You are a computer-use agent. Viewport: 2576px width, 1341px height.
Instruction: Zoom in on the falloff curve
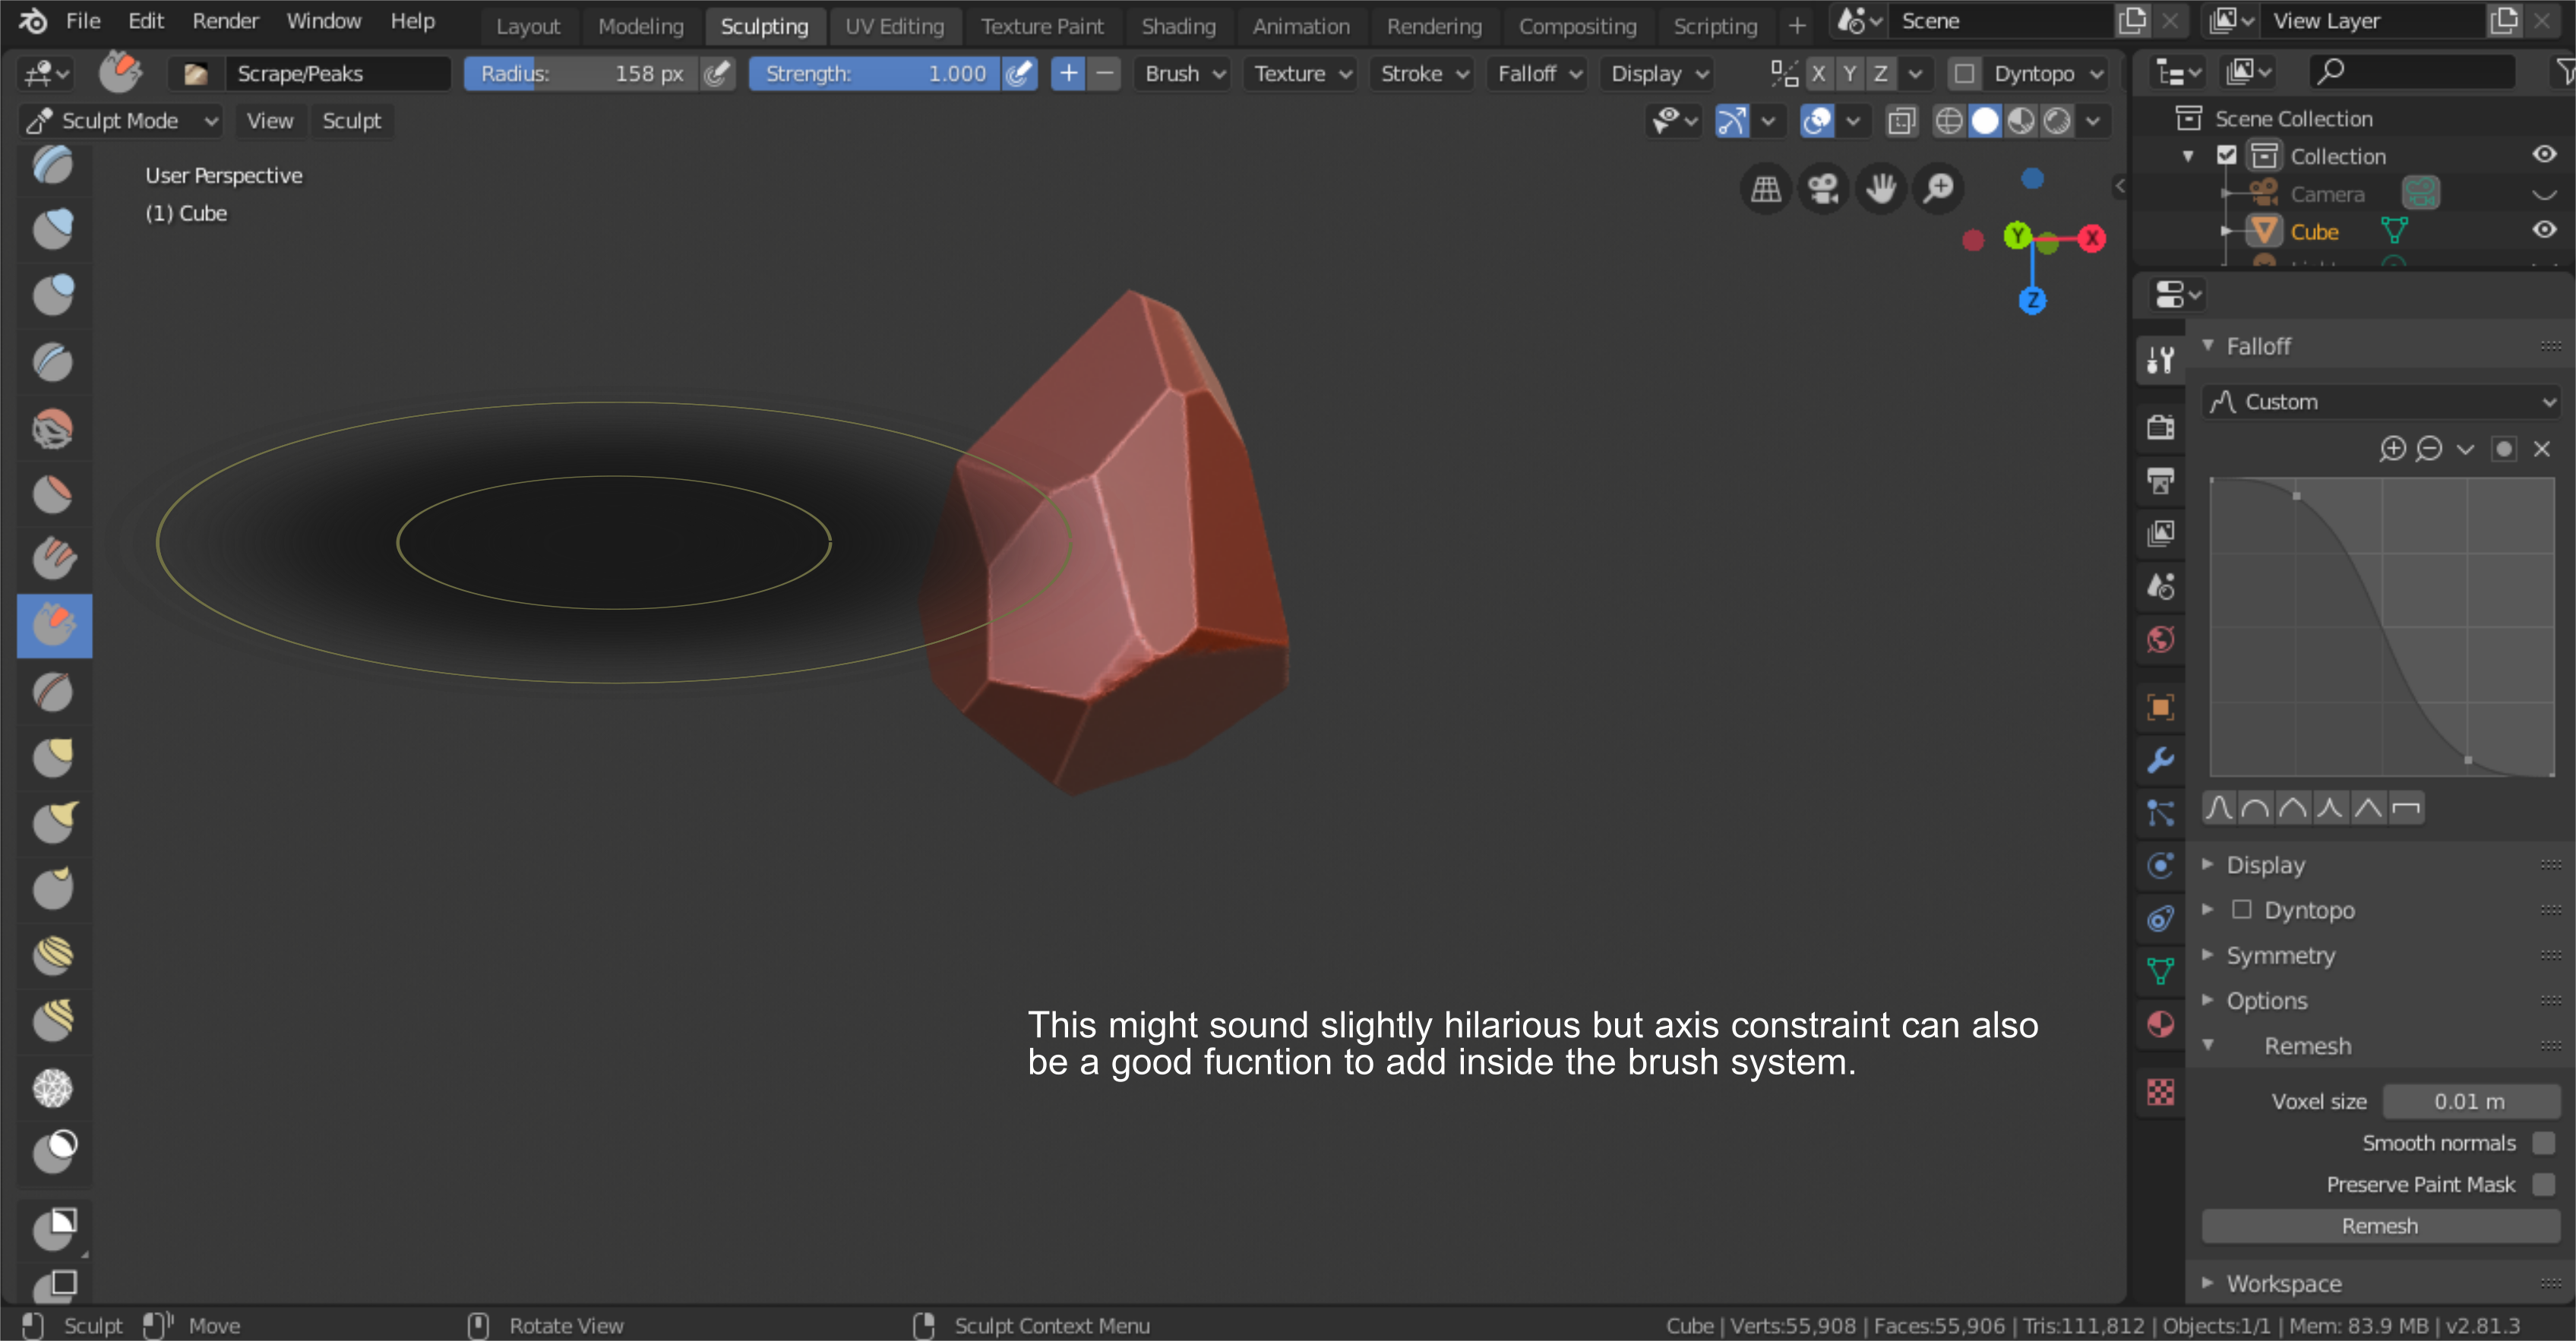2392,449
